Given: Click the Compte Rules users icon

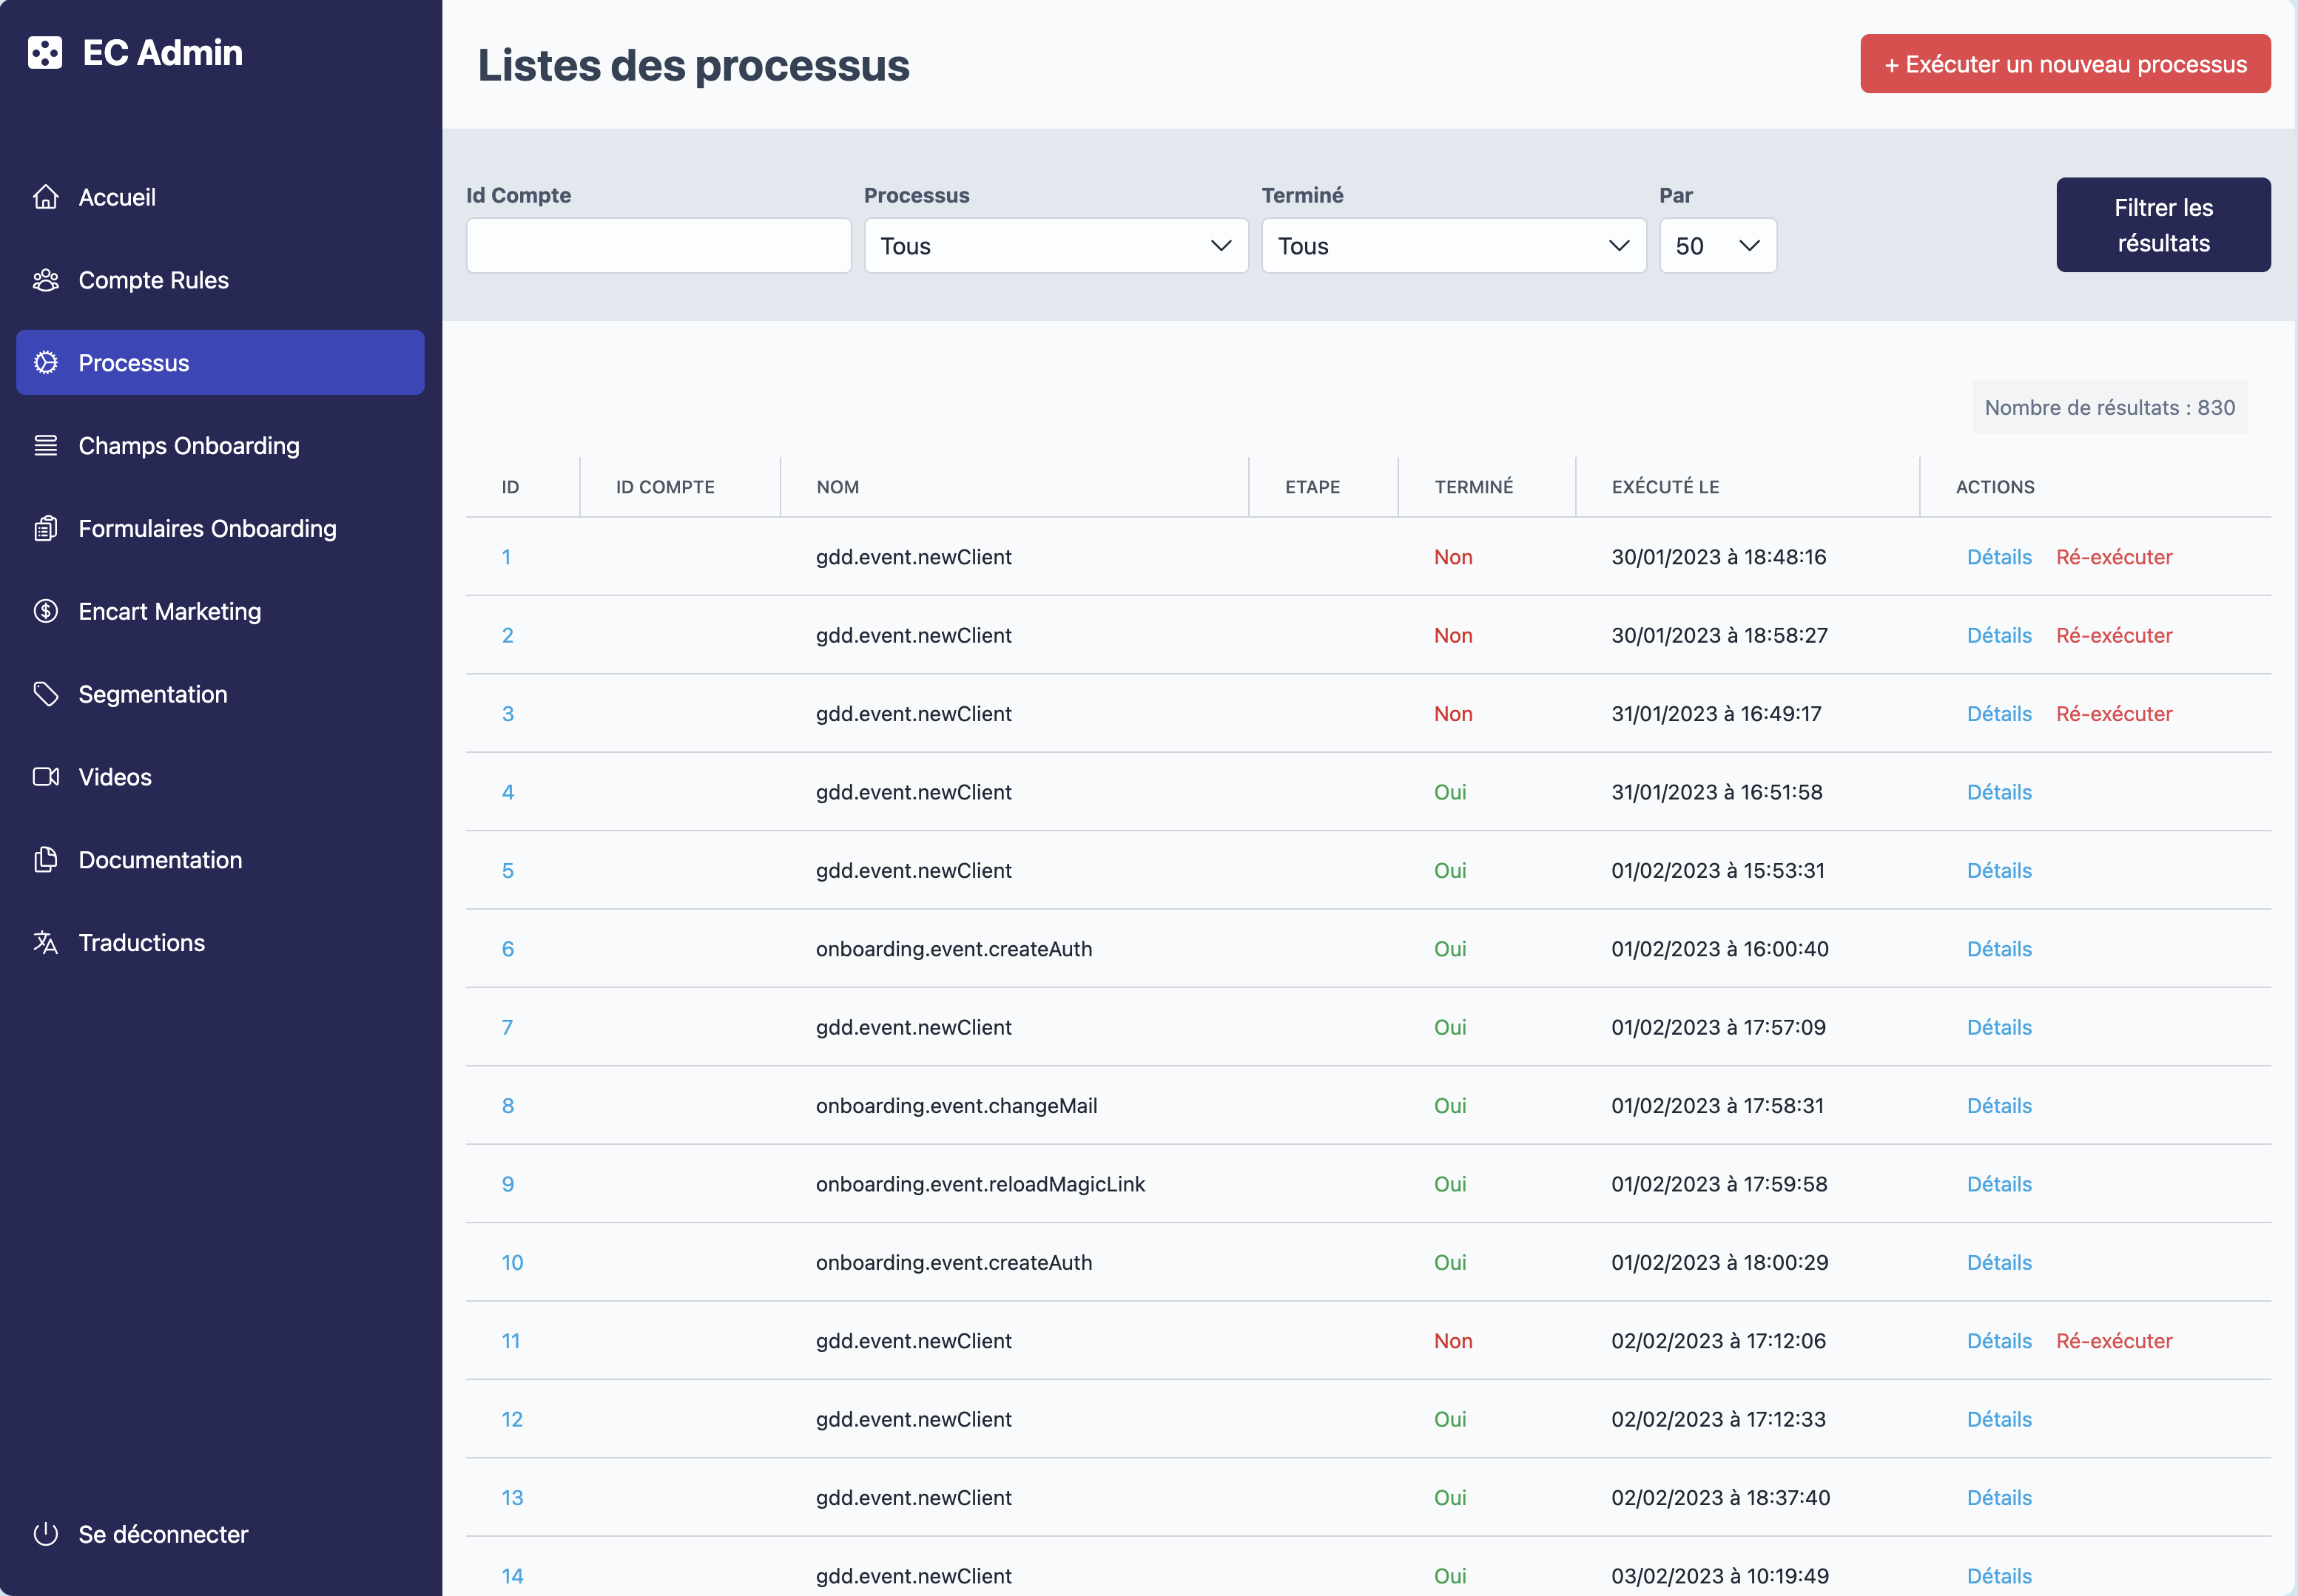Looking at the screenshot, I should pos(46,280).
